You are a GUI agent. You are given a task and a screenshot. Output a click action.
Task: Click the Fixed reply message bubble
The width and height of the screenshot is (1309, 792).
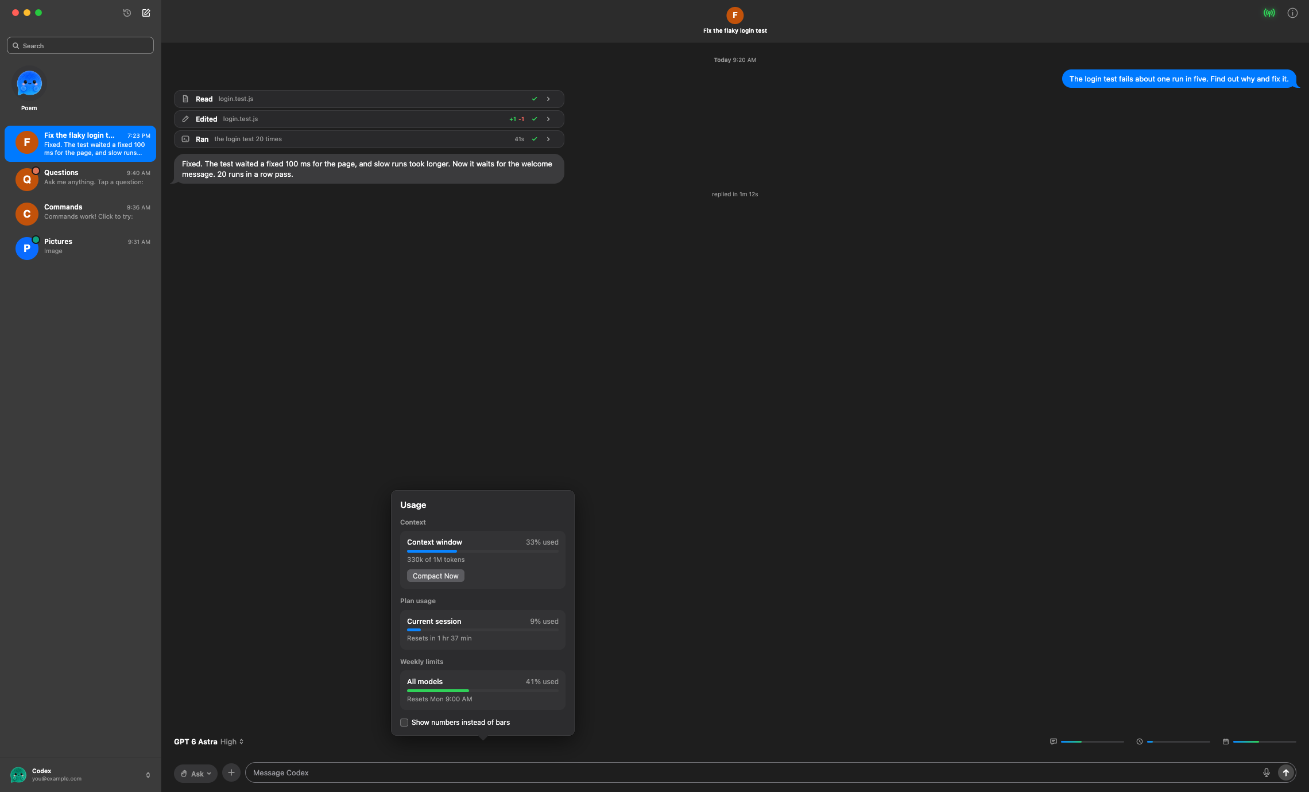tap(369, 169)
